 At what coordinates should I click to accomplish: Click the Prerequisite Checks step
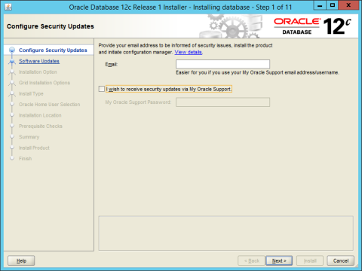point(41,126)
